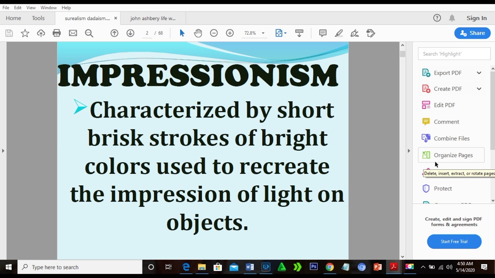Open the View menu
The height and width of the screenshot is (278, 495).
click(31, 8)
